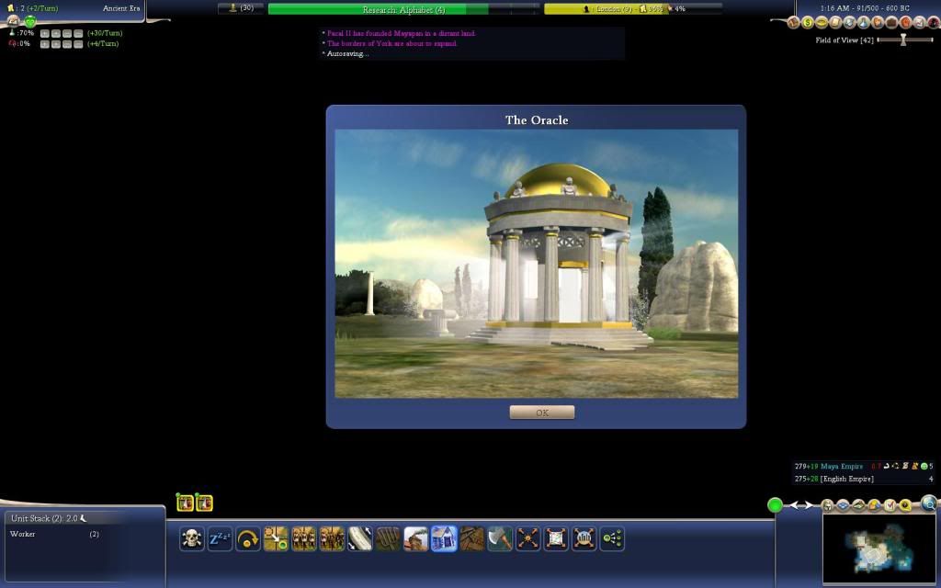Put the workers to sleep (Zzz icon)
The height and width of the screenshot is (588, 941).
click(220, 538)
